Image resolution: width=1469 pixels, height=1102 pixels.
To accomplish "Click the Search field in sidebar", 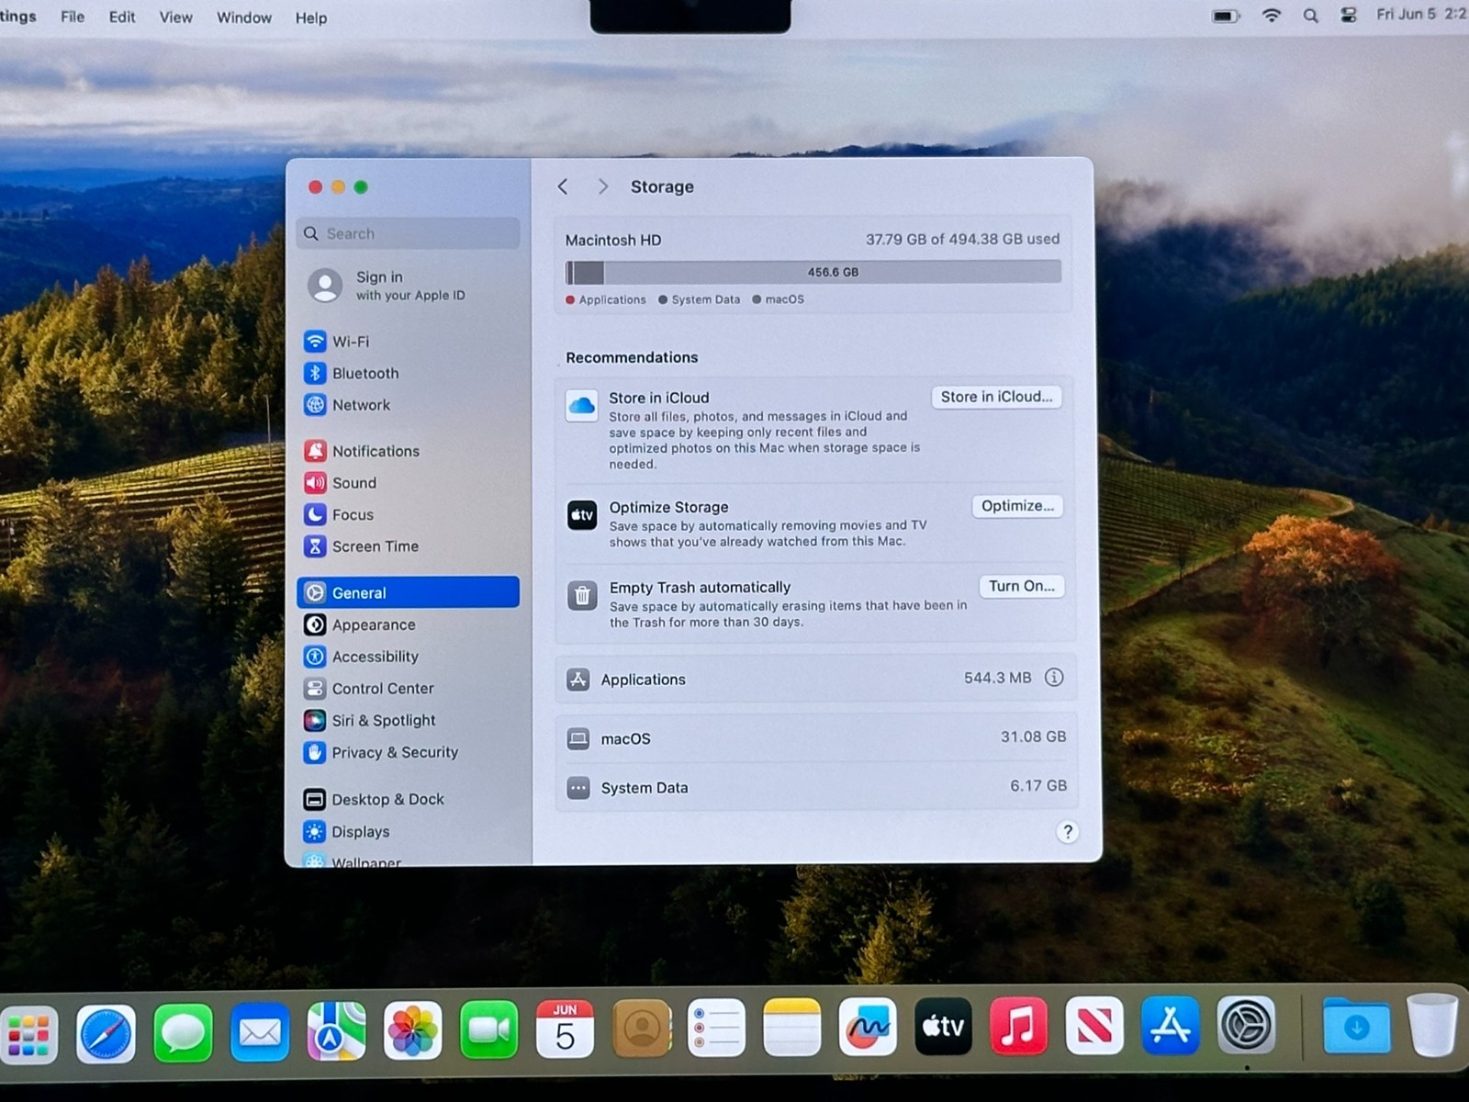I will pos(408,233).
